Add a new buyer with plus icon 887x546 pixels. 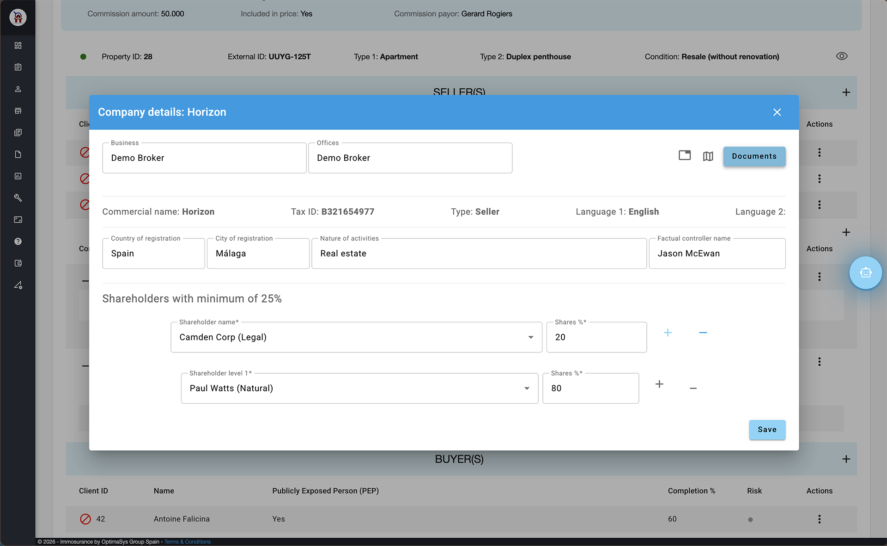pyautogui.click(x=845, y=459)
